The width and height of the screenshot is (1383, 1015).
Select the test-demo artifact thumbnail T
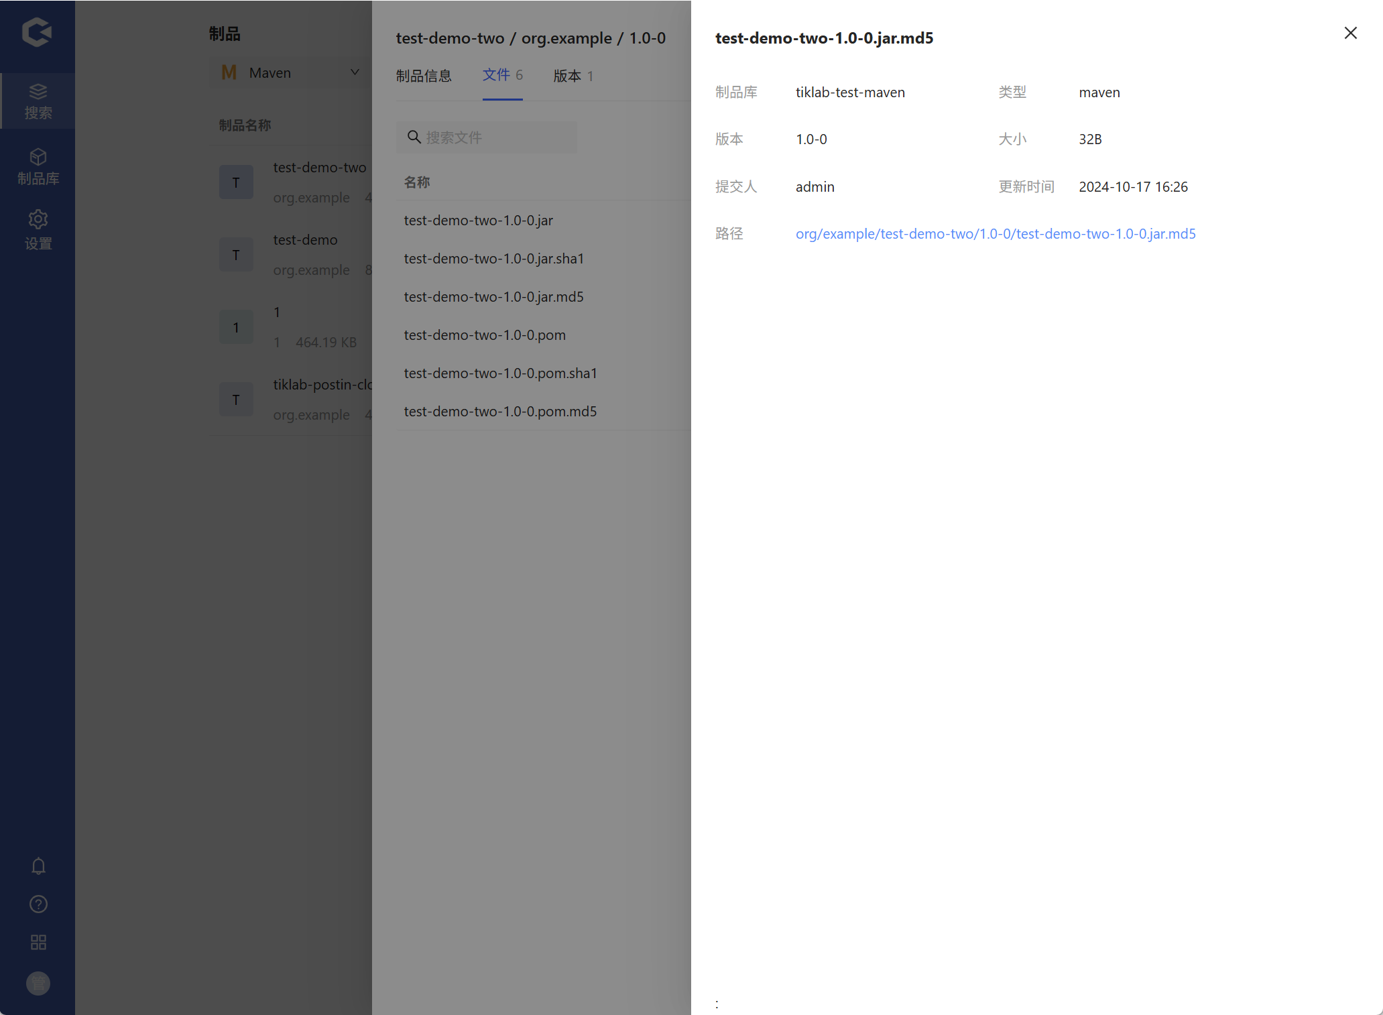(x=236, y=255)
